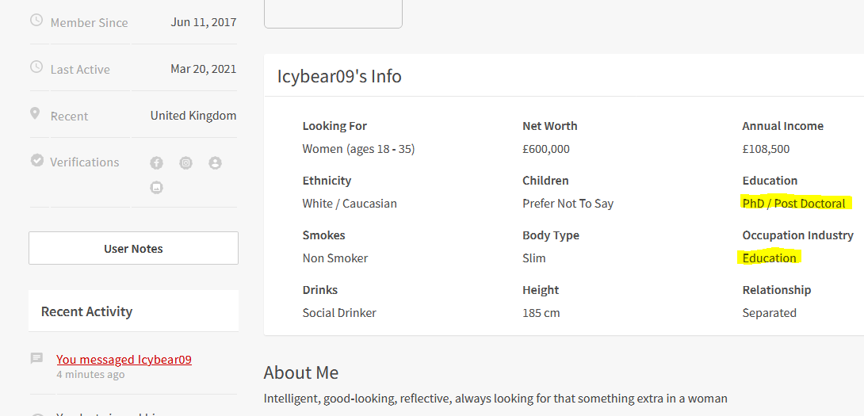Click the photo verification icon
This screenshot has height=416, width=864.
[156, 188]
